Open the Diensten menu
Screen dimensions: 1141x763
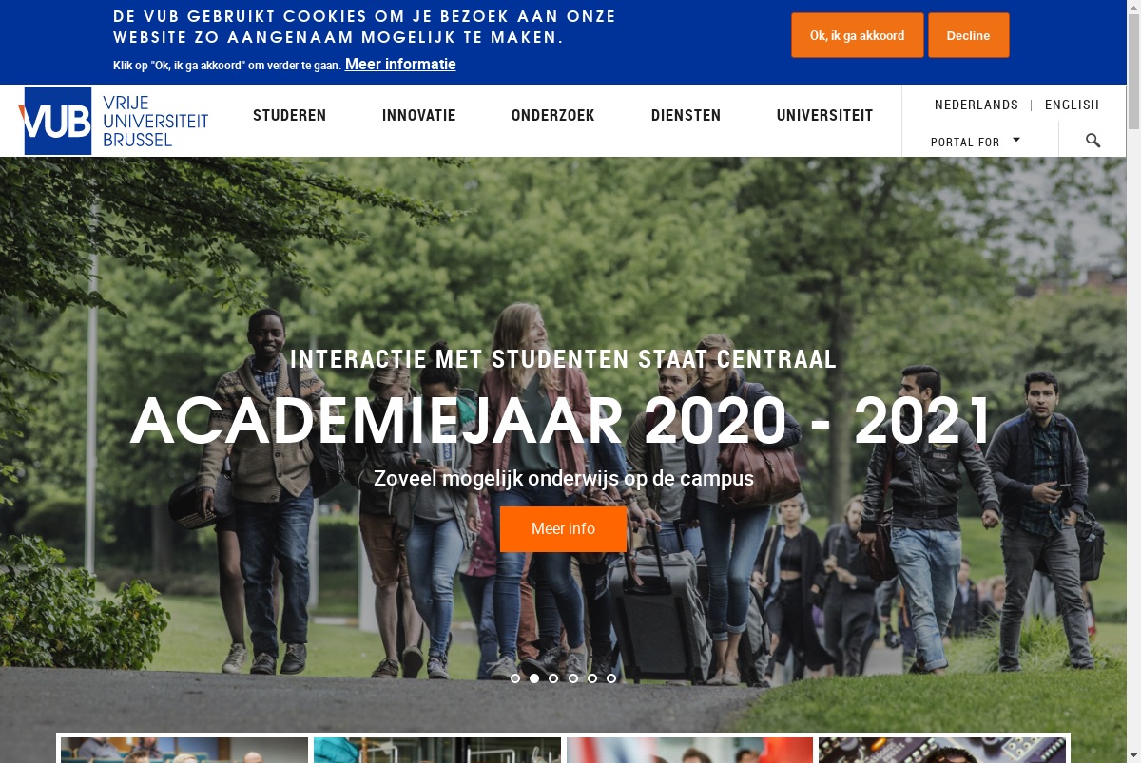coord(687,115)
